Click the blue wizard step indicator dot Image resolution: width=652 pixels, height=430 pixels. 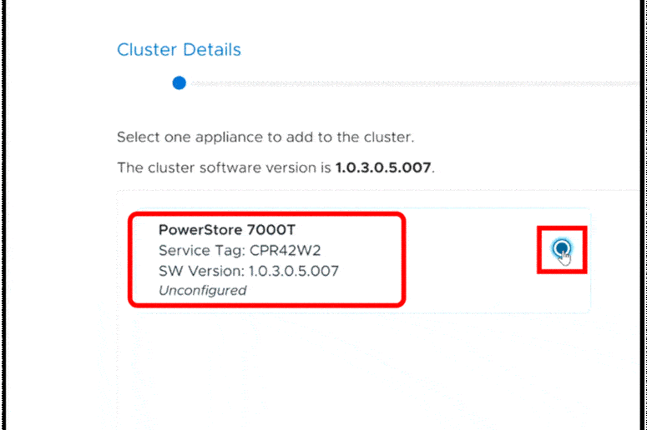click(179, 83)
